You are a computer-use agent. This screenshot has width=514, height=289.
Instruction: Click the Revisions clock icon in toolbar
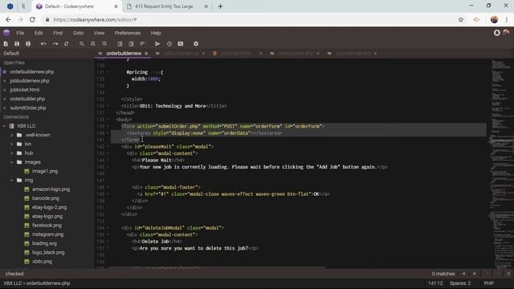point(169,43)
